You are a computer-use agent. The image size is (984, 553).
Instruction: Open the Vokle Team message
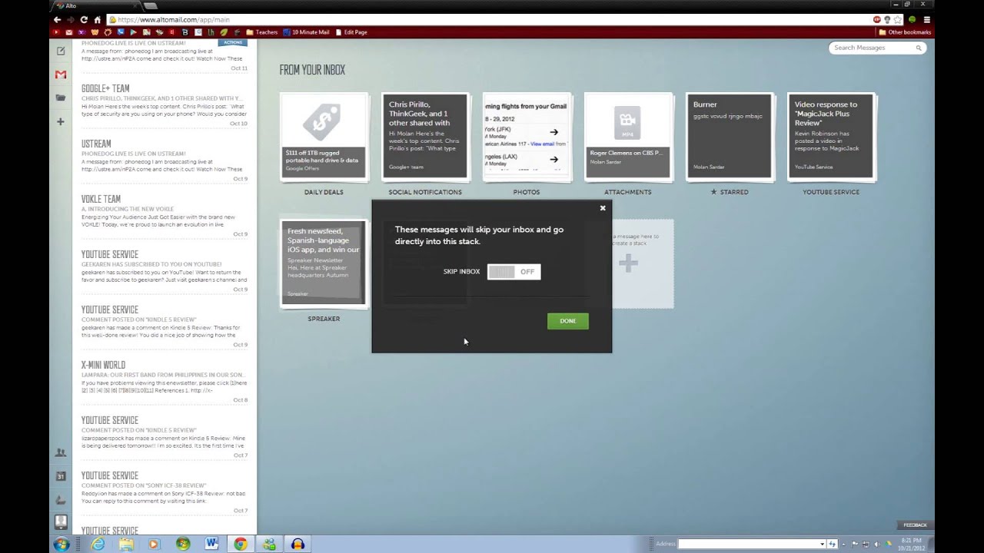pos(165,217)
